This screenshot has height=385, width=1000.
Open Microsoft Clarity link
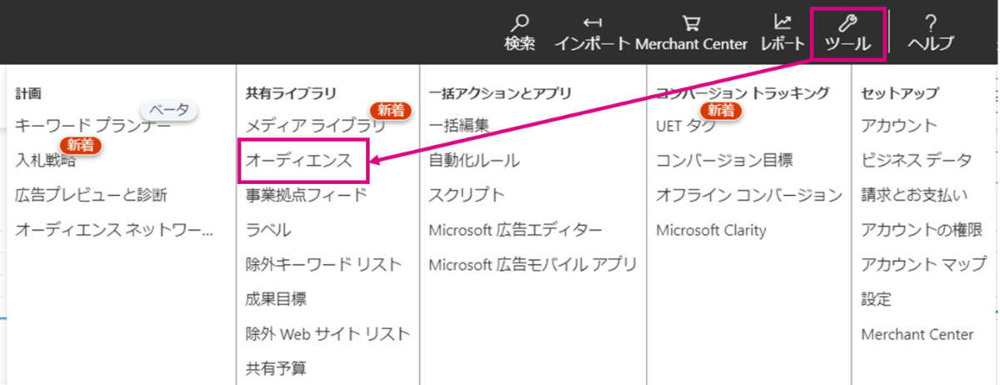click(x=711, y=230)
